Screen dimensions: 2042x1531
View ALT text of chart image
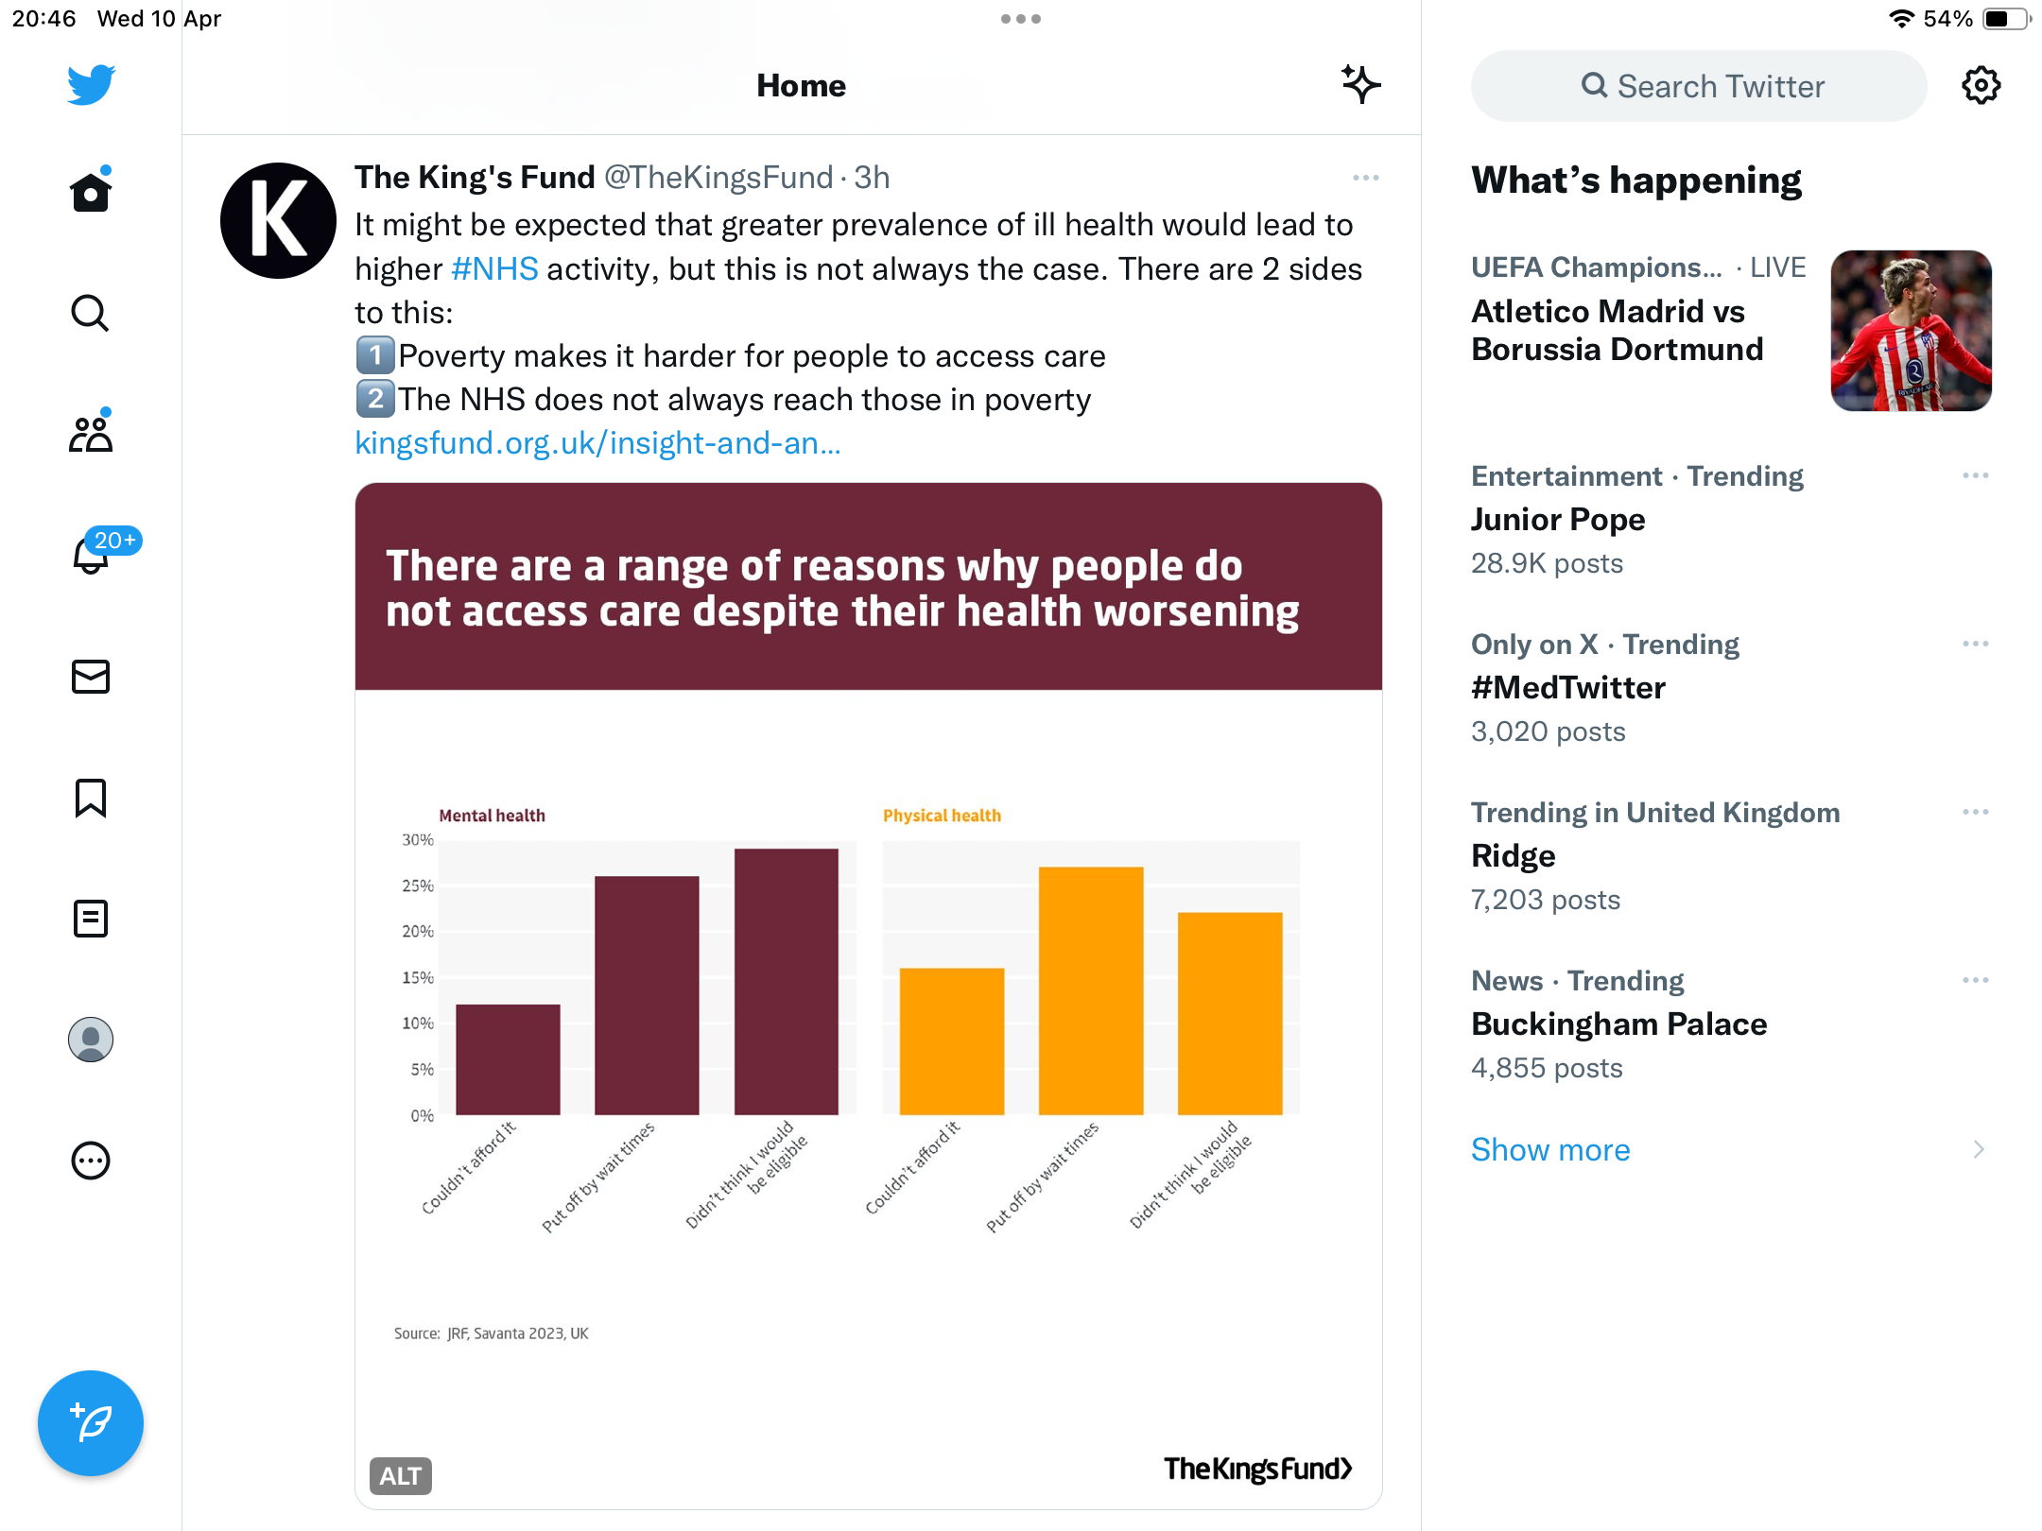[401, 1475]
